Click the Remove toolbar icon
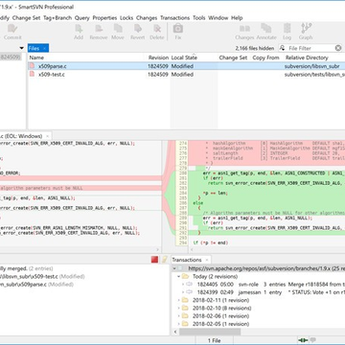Screen dimensions: 345x345 pos(99,29)
